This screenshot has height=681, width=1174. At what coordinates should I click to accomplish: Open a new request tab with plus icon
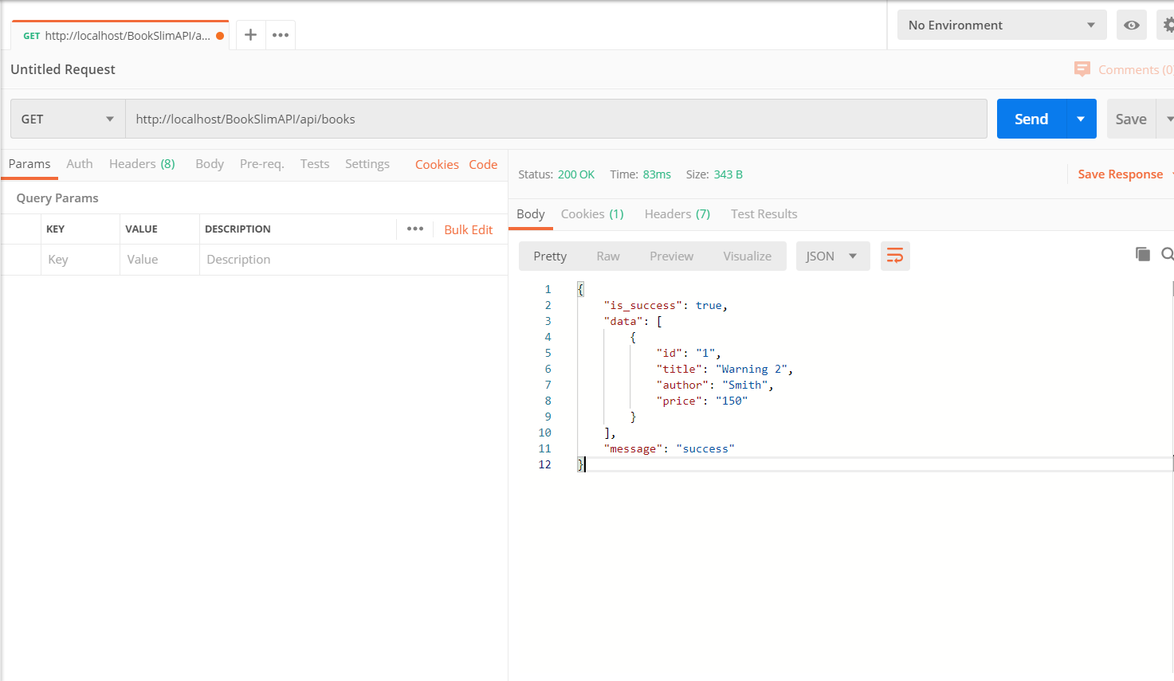coord(250,35)
